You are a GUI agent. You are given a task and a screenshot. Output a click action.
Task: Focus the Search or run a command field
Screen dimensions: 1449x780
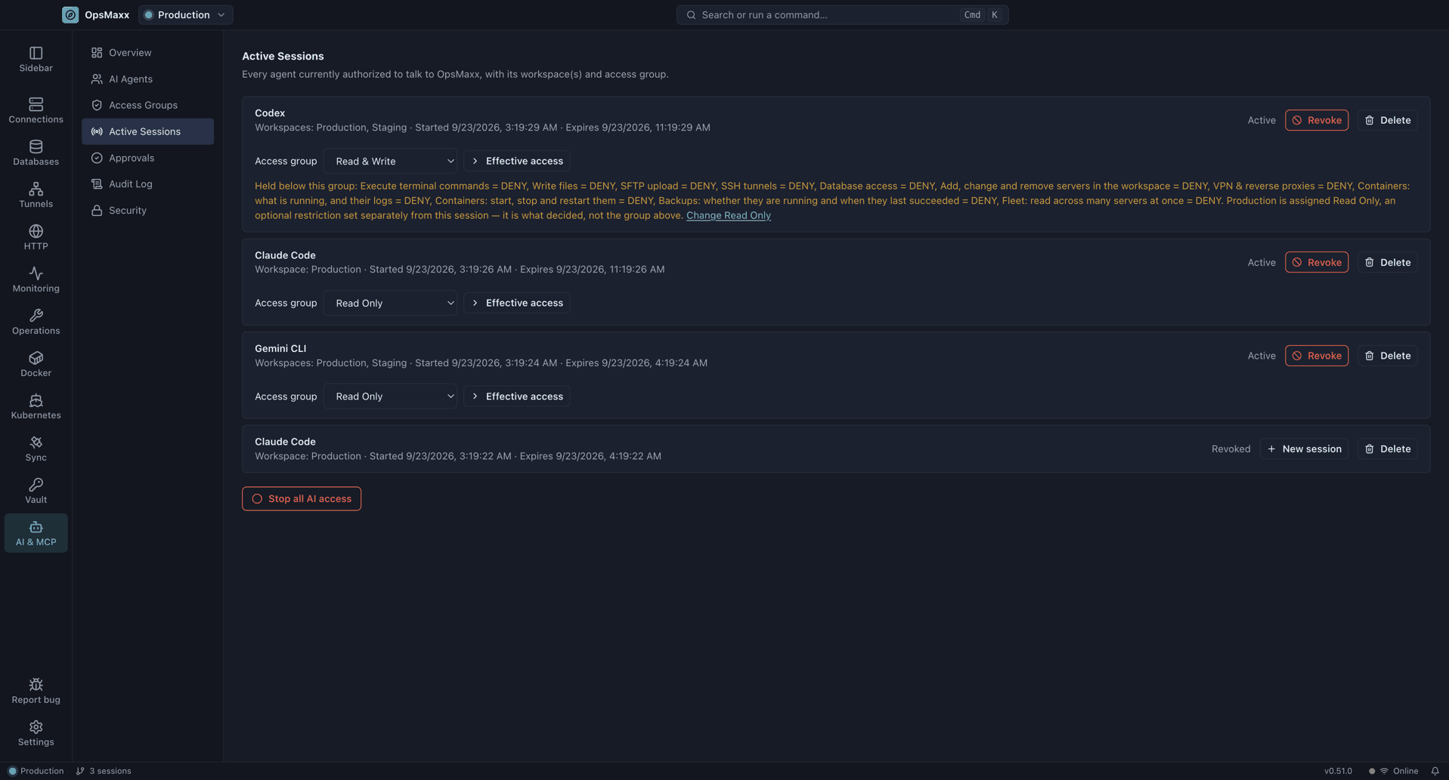[842, 14]
